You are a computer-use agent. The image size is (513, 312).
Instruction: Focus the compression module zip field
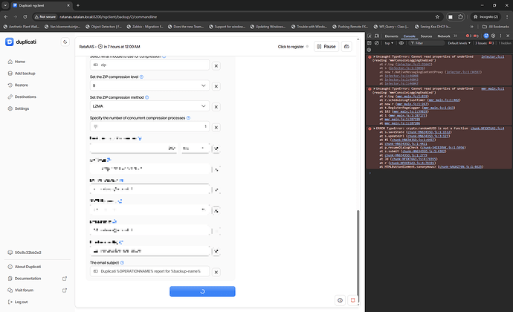click(149, 65)
